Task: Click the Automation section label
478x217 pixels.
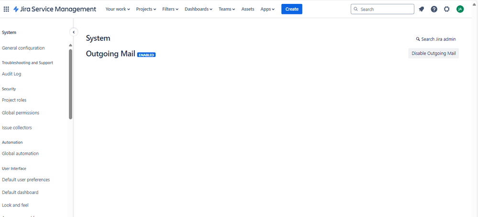Action: point(12,142)
